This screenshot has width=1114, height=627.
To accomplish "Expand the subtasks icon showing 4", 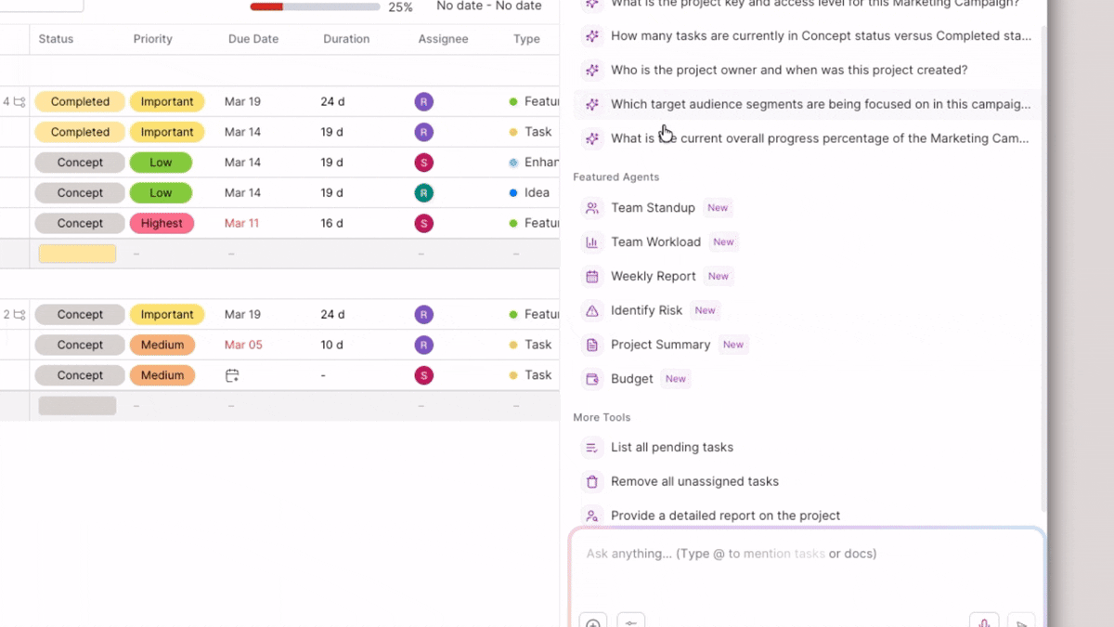I will 19,102.
